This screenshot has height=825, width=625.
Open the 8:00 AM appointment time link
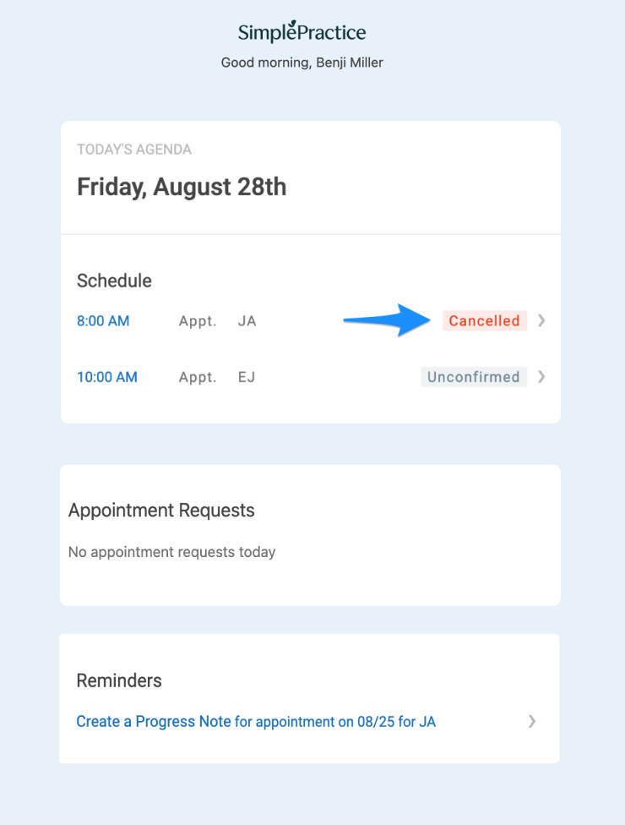click(x=103, y=321)
